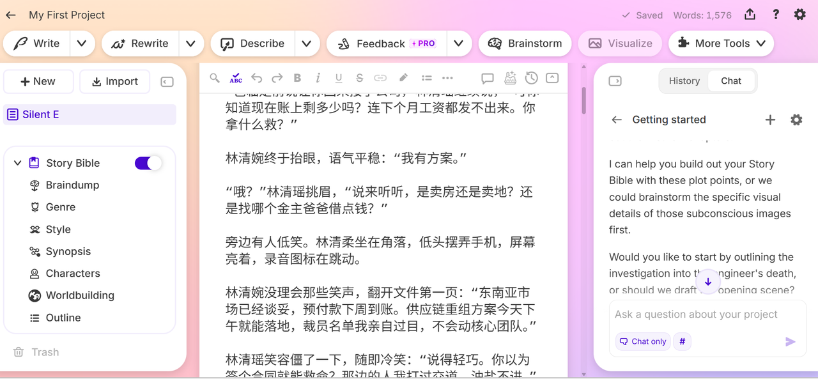Go back from Getting started chat
818x379 pixels.
(617, 120)
